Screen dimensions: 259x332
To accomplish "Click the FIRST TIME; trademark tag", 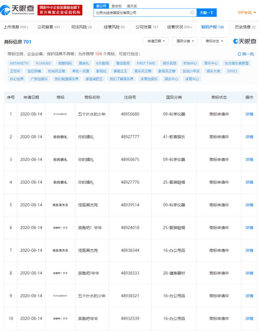I will coord(146,63).
